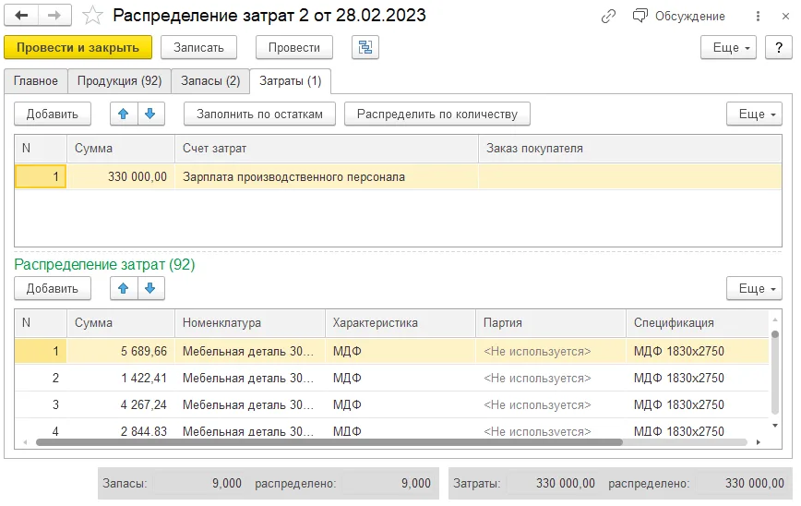This screenshot has height=506, width=801.
Task: Post the document with Провести
Action: click(294, 47)
